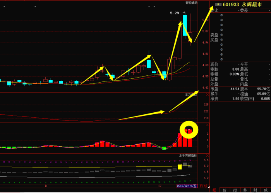Switch to the 细 tab
Viewport: 271px width, 193px height.
(214, 190)
